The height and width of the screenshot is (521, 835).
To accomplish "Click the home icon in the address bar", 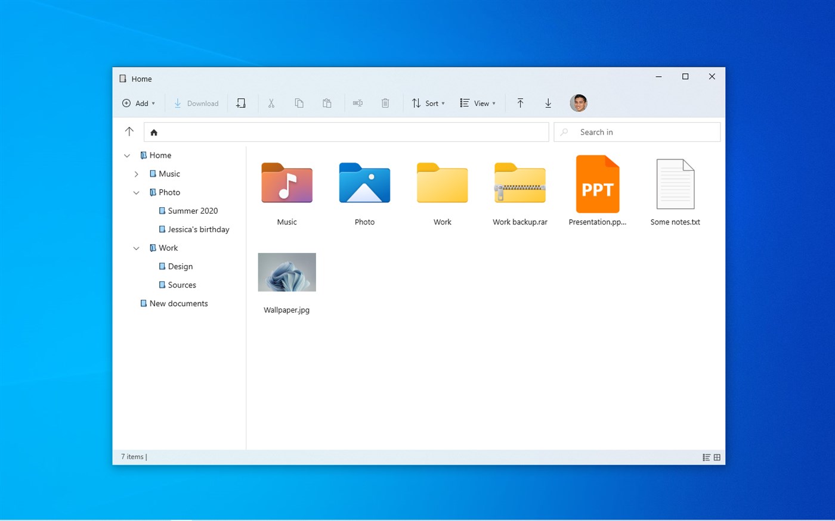I will click(x=154, y=132).
